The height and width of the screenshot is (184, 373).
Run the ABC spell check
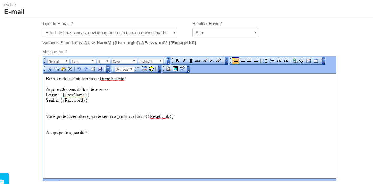click(182, 69)
